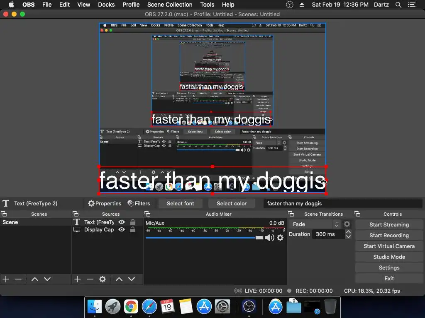Click the Exit button
425x318 pixels.
[389, 279]
